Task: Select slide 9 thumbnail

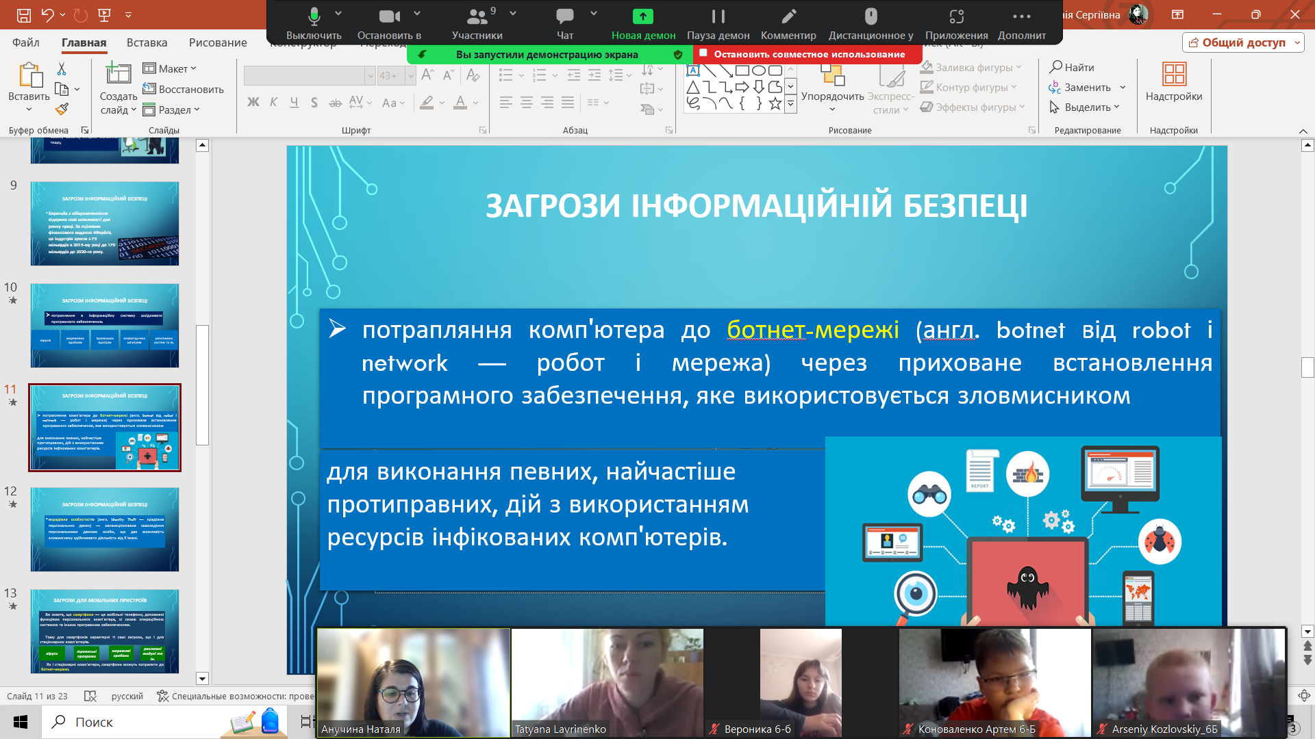Action: [105, 223]
